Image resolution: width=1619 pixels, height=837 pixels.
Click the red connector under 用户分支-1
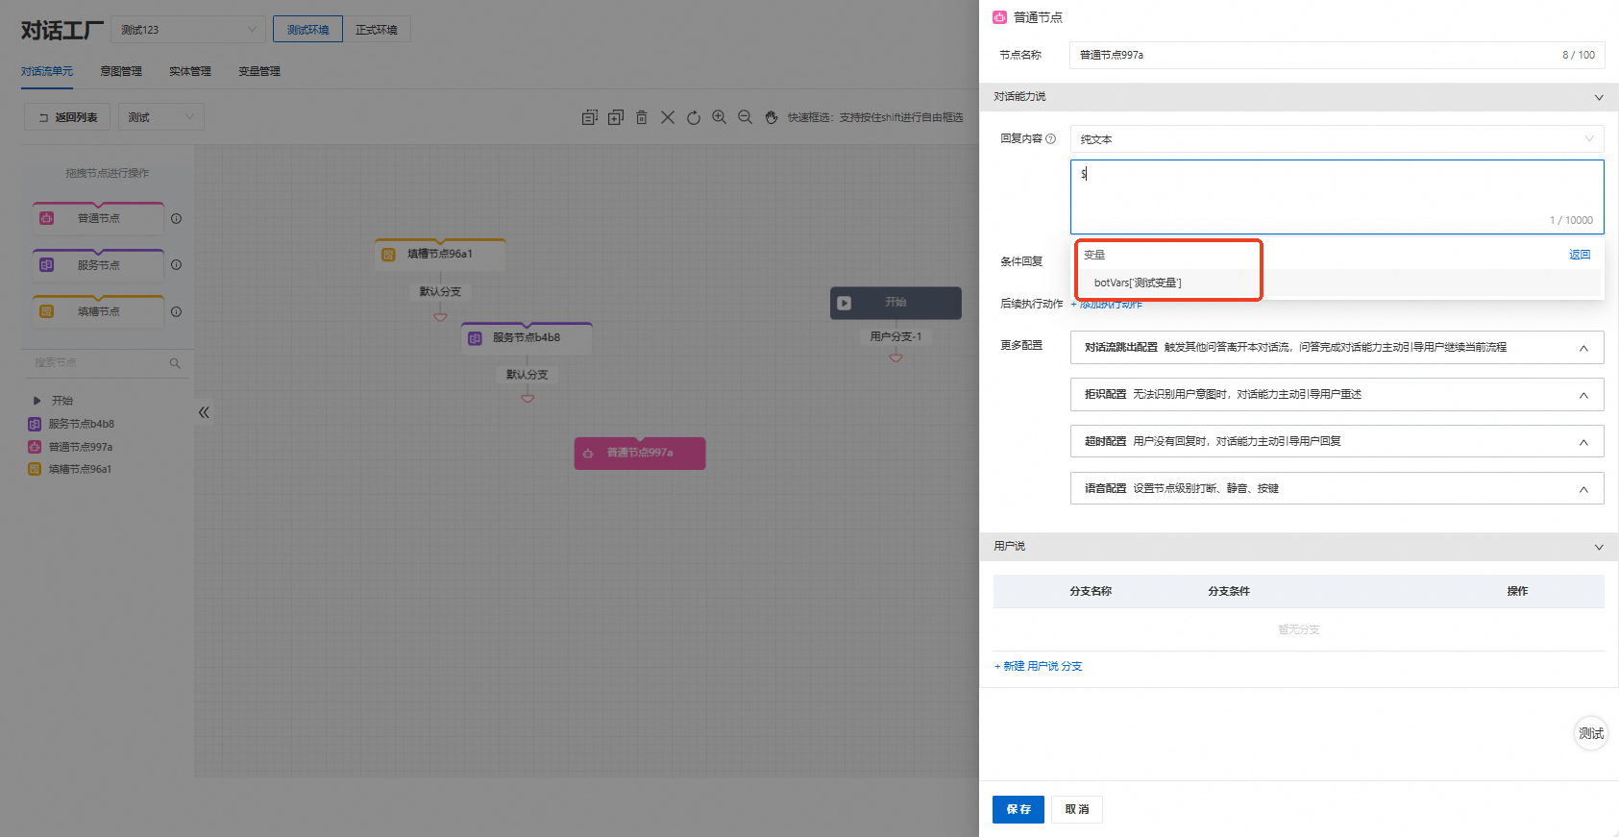click(x=895, y=358)
